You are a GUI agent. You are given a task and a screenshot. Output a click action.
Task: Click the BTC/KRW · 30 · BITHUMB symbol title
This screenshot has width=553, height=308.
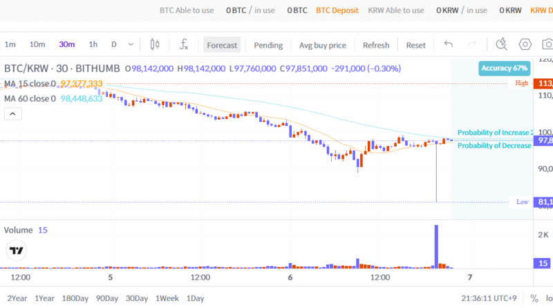pyautogui.click(x=62, y=69)
